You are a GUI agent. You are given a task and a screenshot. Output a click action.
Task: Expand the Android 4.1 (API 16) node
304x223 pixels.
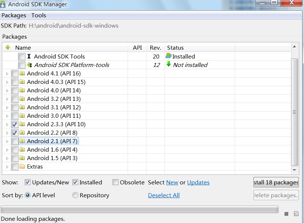pos(7,74)
